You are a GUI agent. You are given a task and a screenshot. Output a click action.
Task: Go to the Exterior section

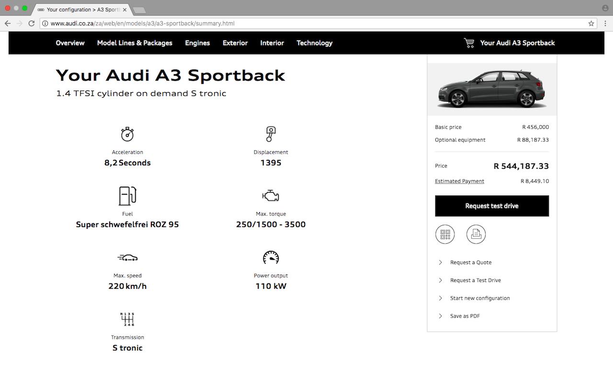coord(235,43)
